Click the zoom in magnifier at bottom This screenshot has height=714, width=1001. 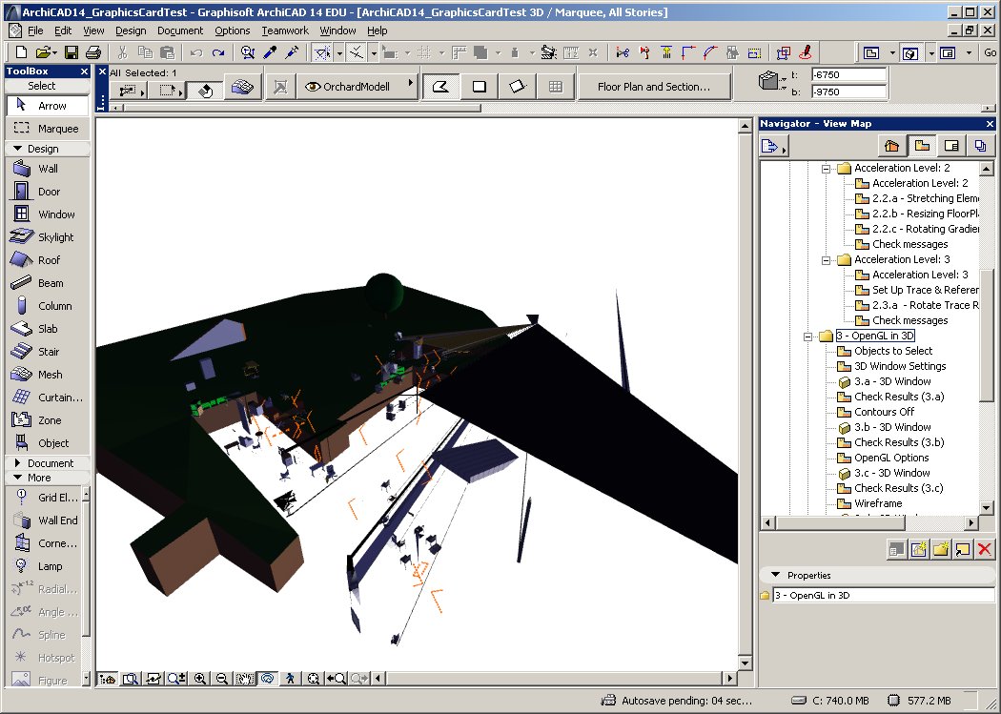pyautogui.click(x=200, y=679)
